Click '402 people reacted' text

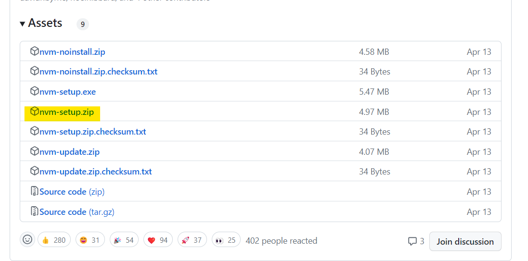(x=281, y=241)
